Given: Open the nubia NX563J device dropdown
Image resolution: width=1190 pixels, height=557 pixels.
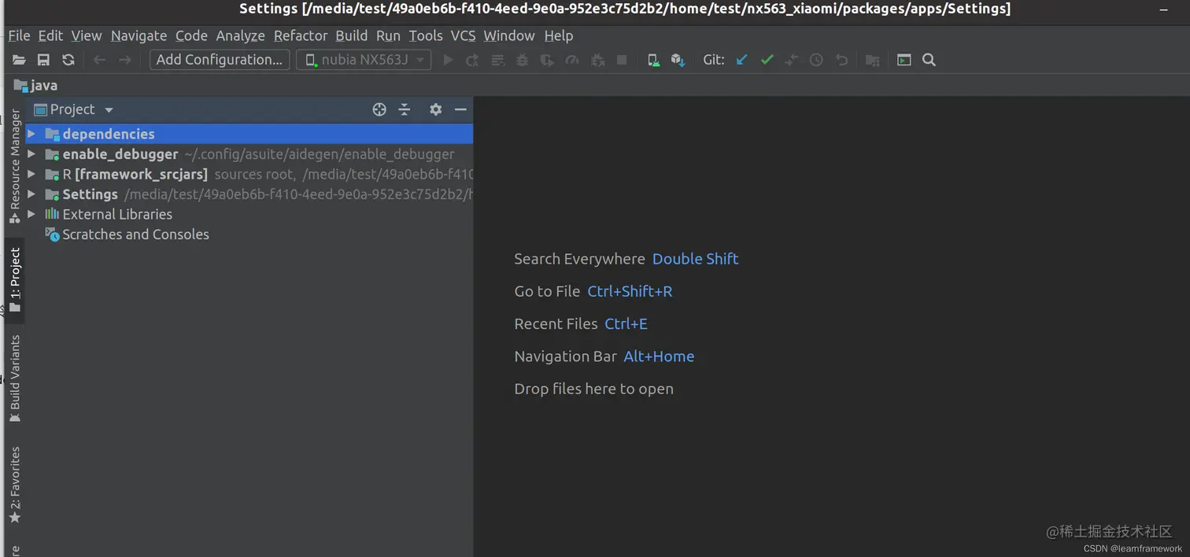Looking at the screenshot, I should tap(364, 60).
